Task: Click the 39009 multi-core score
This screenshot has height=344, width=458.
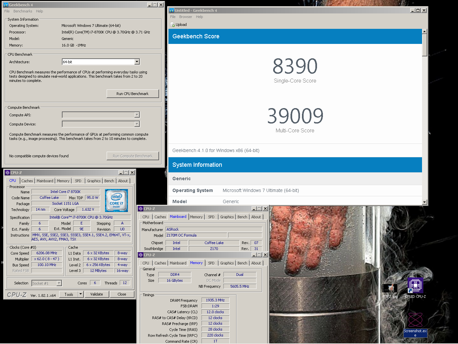Action: (295, 116)
